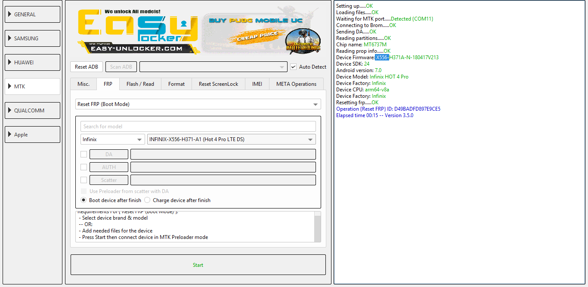Click the MT6737M chip name in log
The width and height of the screenshot is (588, 287).
375,45
